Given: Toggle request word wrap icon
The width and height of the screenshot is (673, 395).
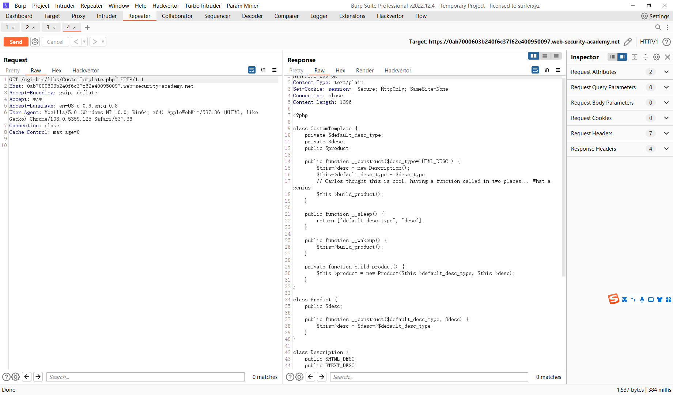Looking at the screenshot, I should point(252,70).
